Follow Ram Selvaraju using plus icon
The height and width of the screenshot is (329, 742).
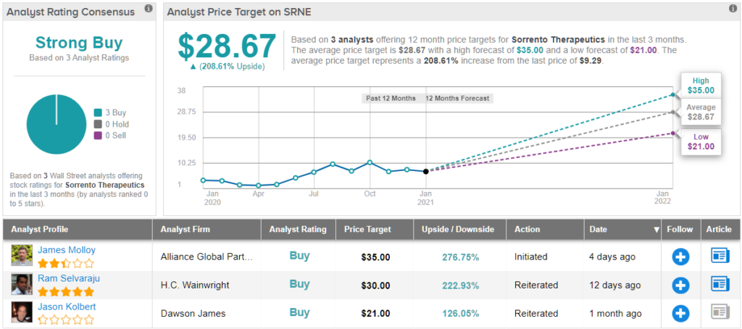(x=680, y=285)
